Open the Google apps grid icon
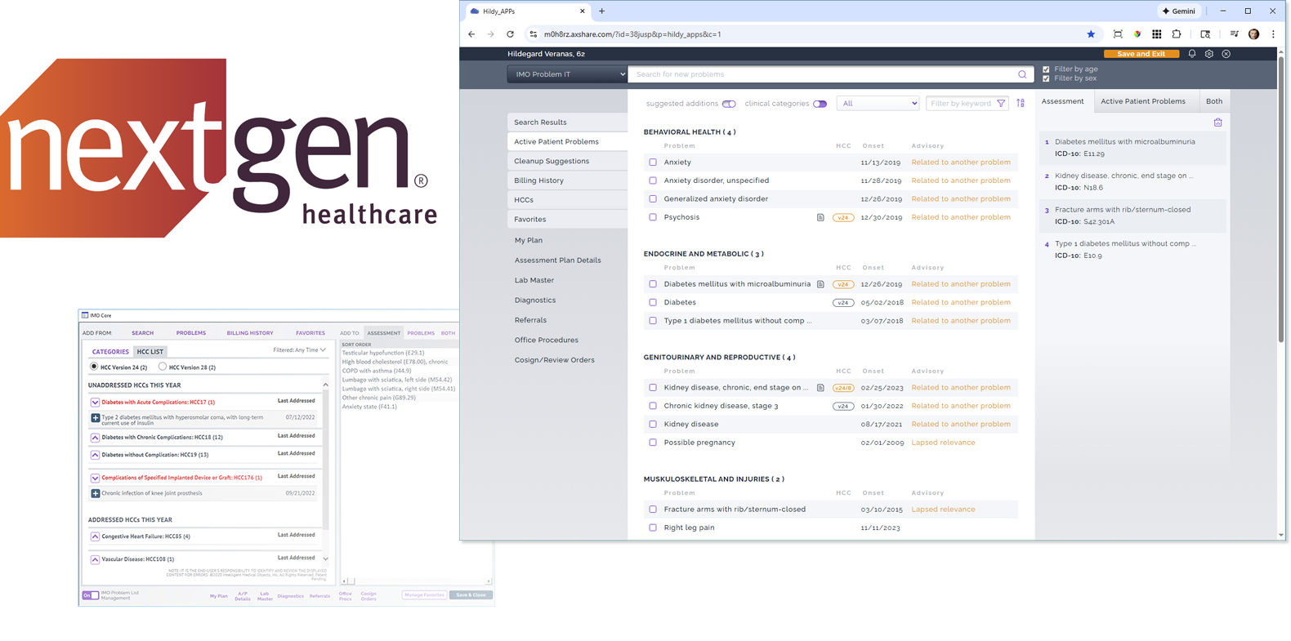This screenshot has height=641, width=1291. pos(1156,34)
